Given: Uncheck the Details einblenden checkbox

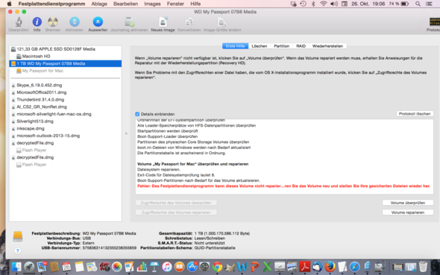Looking at the screenshot, I should pos(137,114).
